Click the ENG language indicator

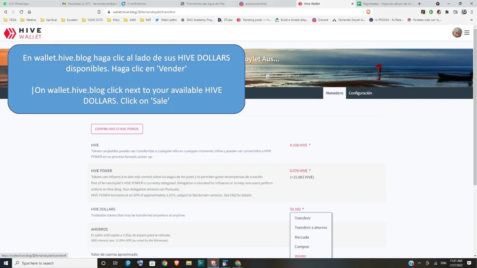(443, 263)
